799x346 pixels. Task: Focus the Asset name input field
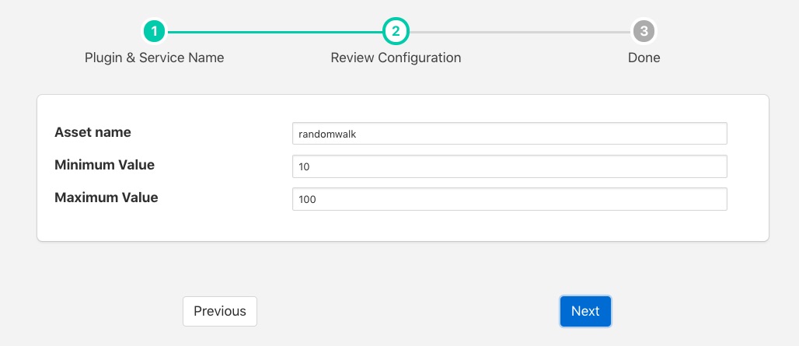(509, 134)
